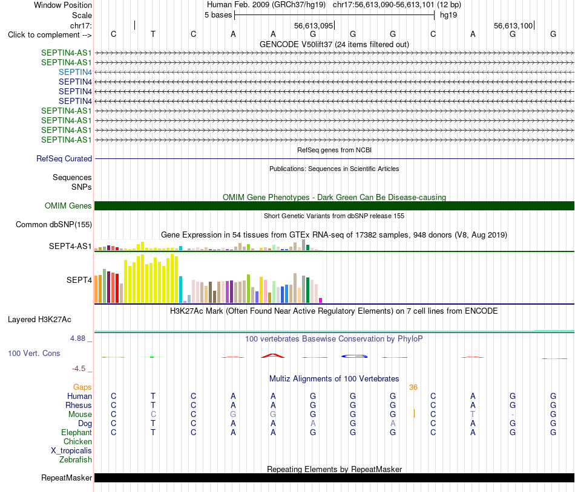Click the bold blue G conservation logo
Image resolution: width=575 pixels, height=492 pixels.
[354, 356]
